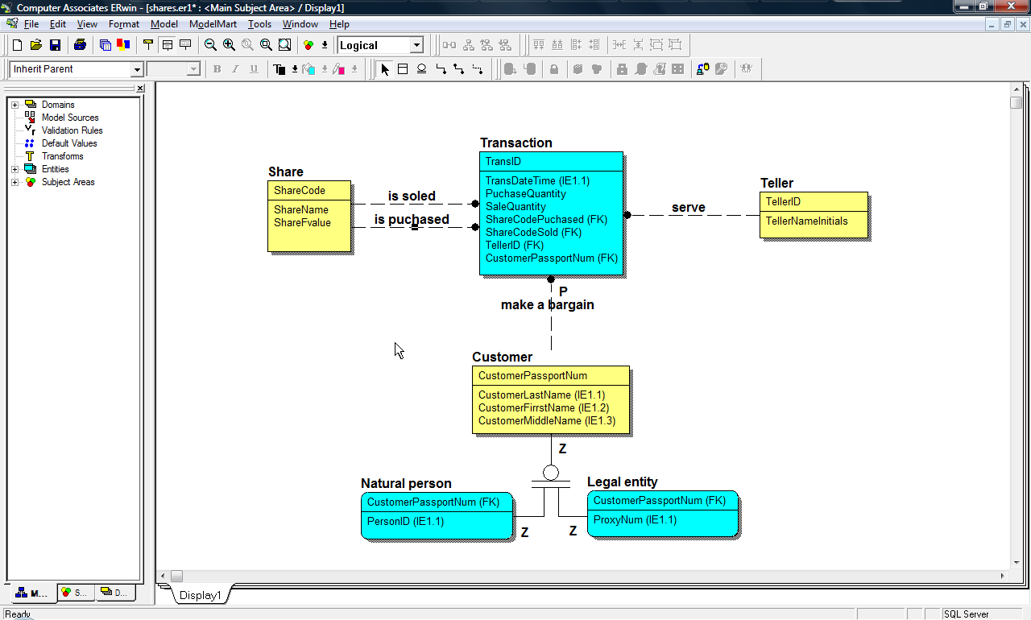Expand the Domains tree node

(14, 105)
